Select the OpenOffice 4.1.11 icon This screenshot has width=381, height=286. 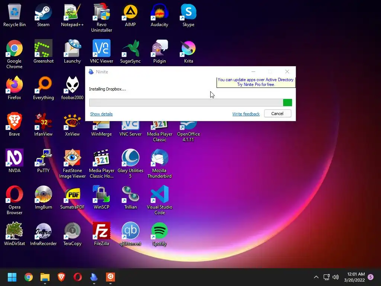188,131
